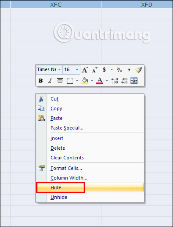The height and width of the screenshot is (227, 173).
Task: Choose Clear Contents
Action: point(90,158)
